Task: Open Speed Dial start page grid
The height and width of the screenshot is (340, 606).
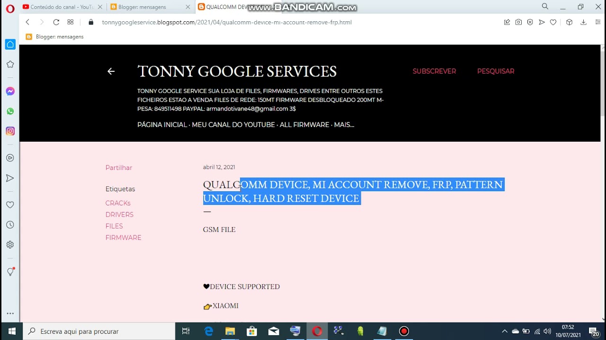Action: tap(71, 22)
